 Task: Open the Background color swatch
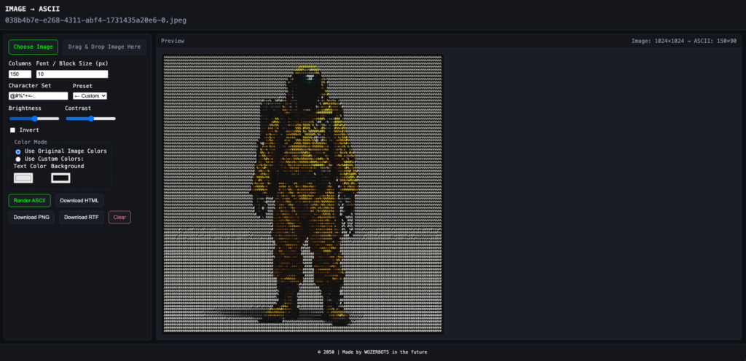click(x=60, y=178)
